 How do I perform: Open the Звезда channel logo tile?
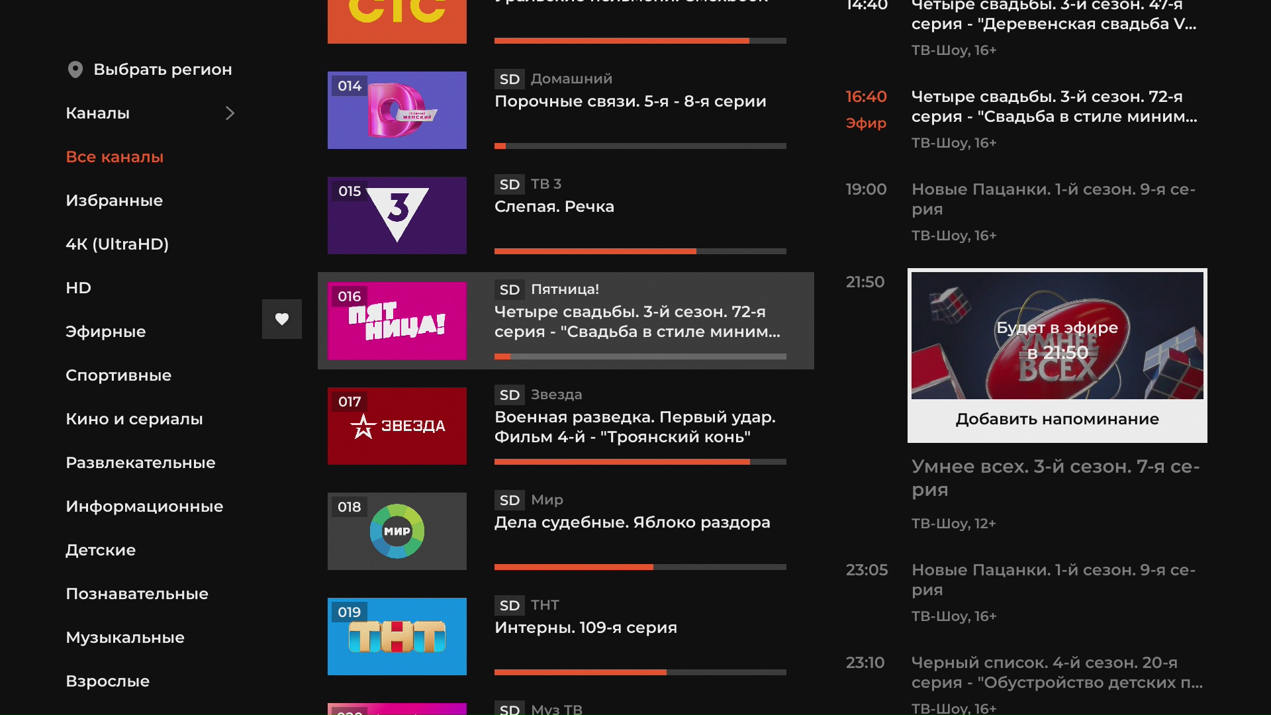point(397,426)
